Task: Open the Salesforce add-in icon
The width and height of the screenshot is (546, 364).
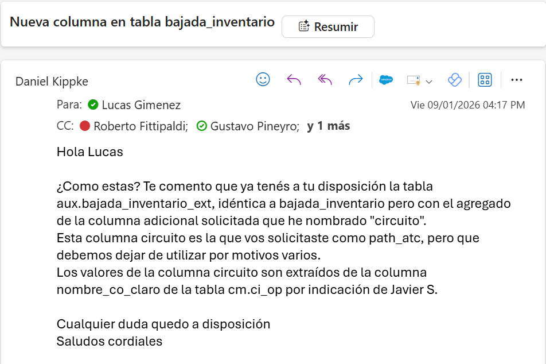Action: click(386, 80)
